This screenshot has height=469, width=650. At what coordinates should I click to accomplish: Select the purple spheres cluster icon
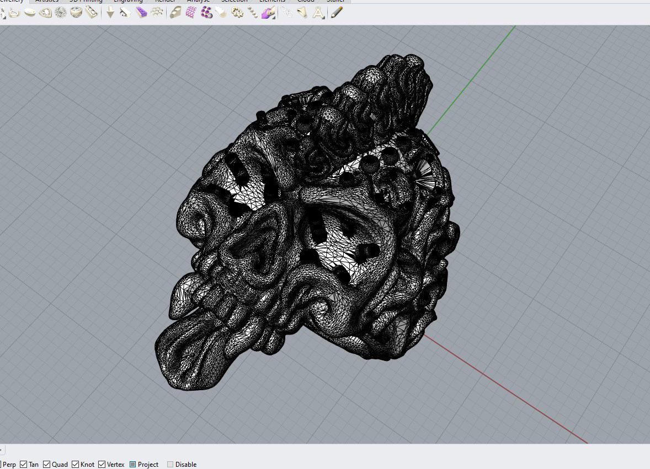[x=206, y=13]
